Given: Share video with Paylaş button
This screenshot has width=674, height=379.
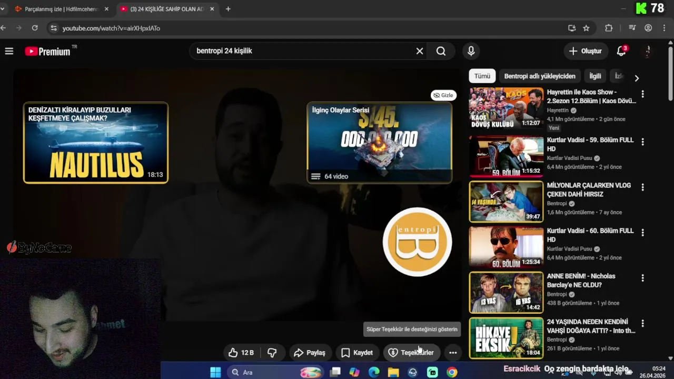Looking at the screenshot, I should (310, 353).
